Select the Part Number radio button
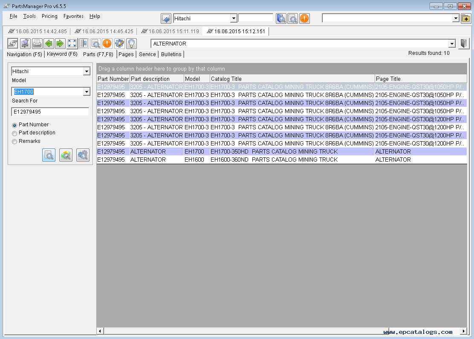This screenshot has height=339, width=474. click(15, 125)
